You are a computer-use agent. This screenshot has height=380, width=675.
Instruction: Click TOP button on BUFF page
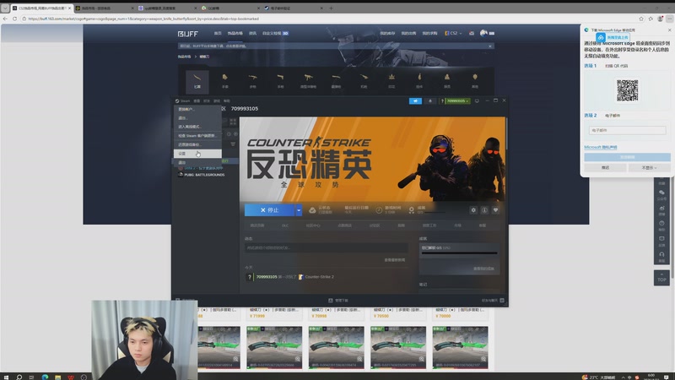661,278
